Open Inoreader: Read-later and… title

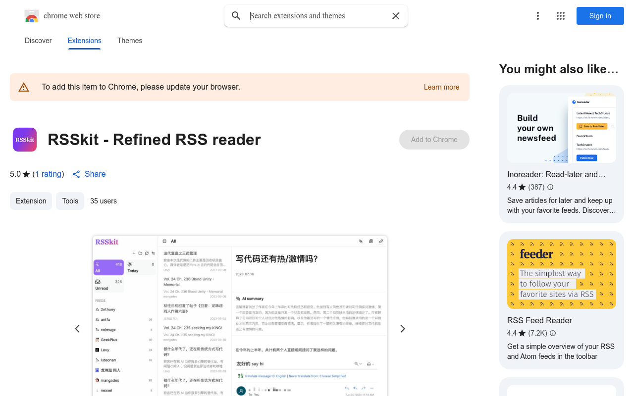point(556,174)
